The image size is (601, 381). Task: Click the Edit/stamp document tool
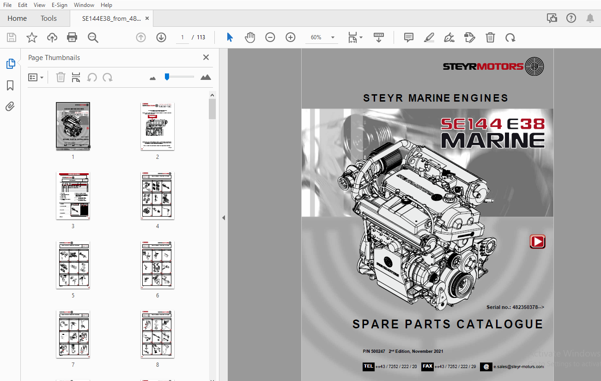(x=470, y=37)
